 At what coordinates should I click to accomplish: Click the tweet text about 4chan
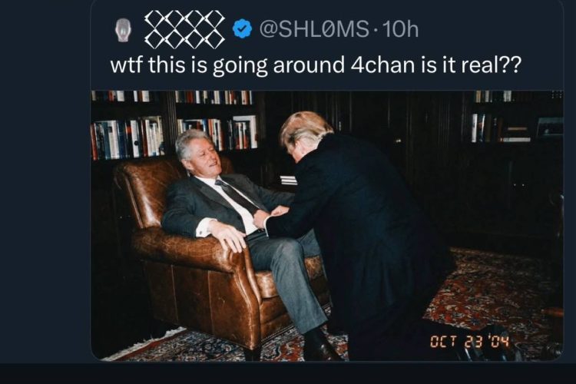315,66
